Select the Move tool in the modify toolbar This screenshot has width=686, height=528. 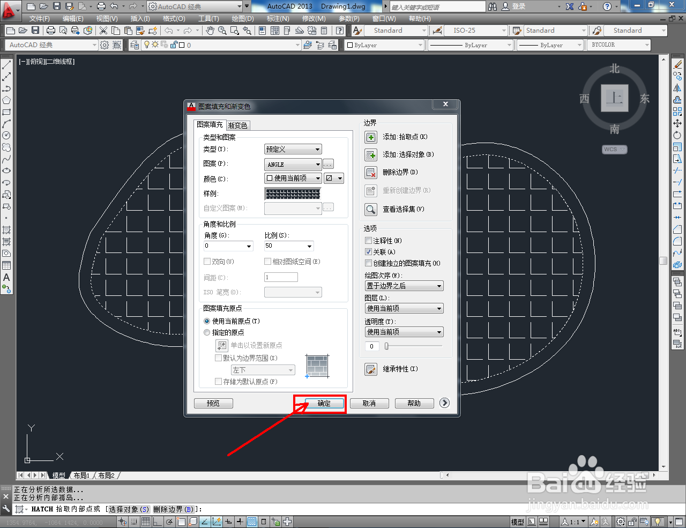677,123
